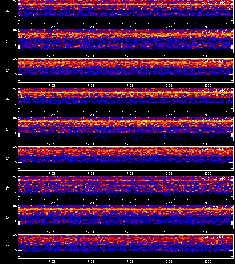235x264 pixels.
Task: Click the 'MAX: 5.4e+01' label in panel 1R
Action: coord(215,3)
